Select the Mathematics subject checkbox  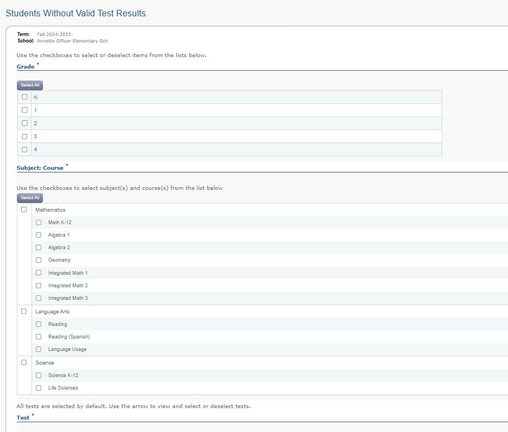click(x=23, y=209)
